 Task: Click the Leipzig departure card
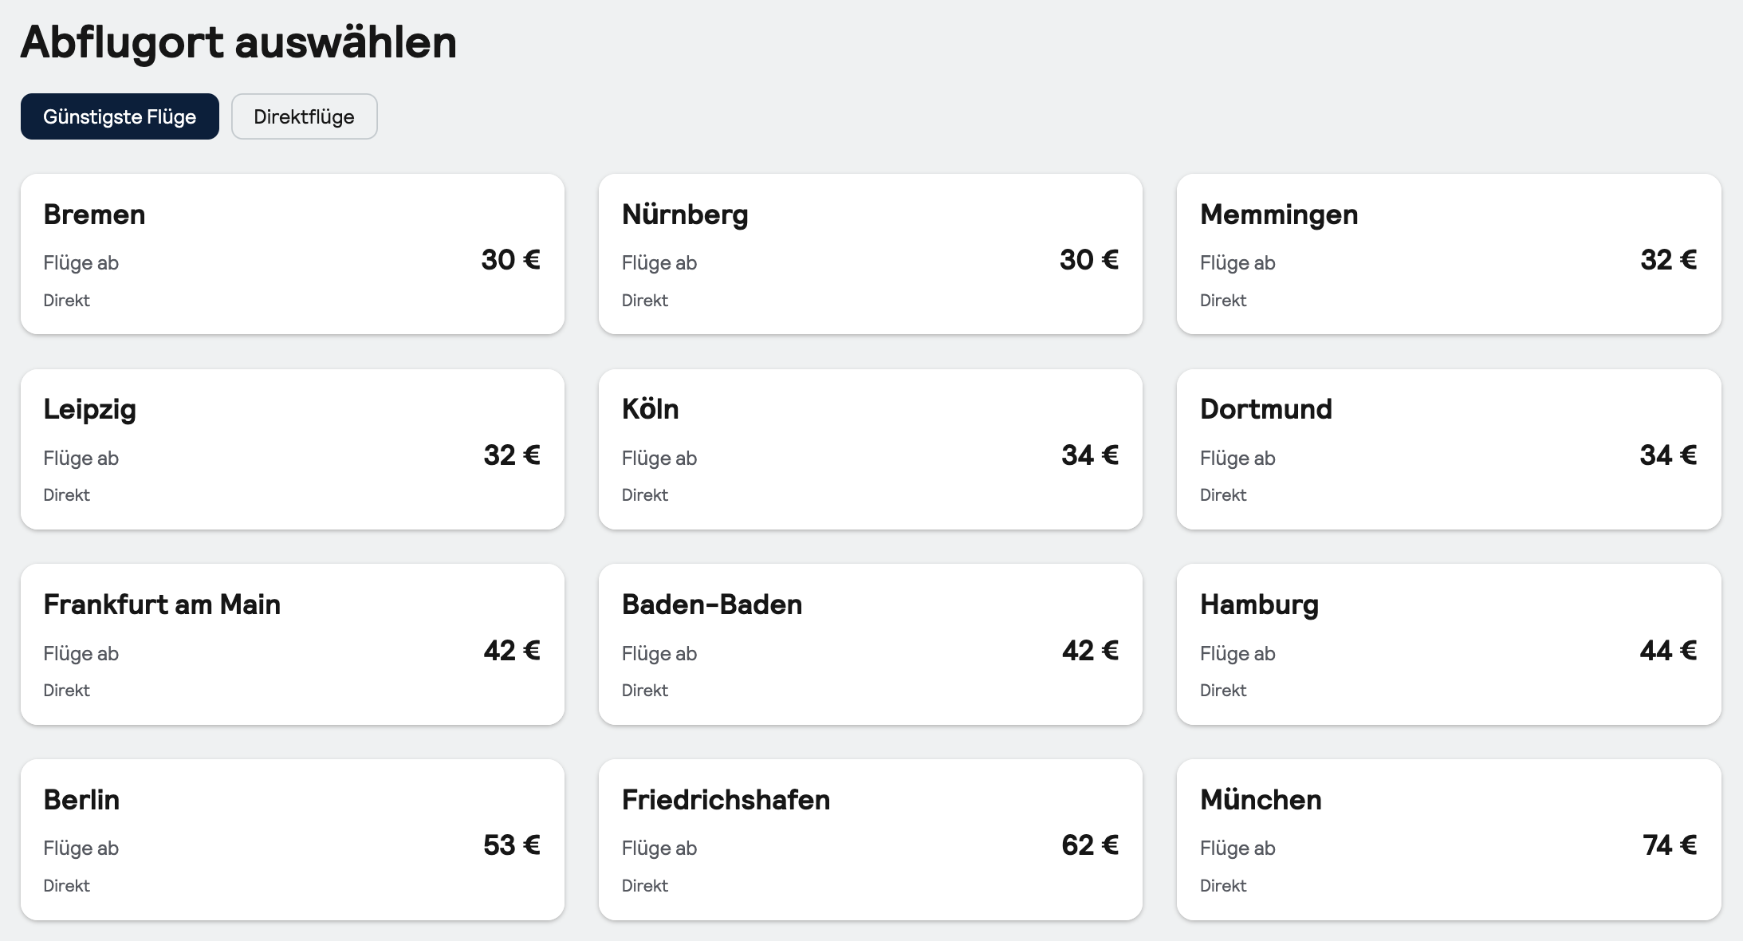pyautogui.click(x=292, y=449)
